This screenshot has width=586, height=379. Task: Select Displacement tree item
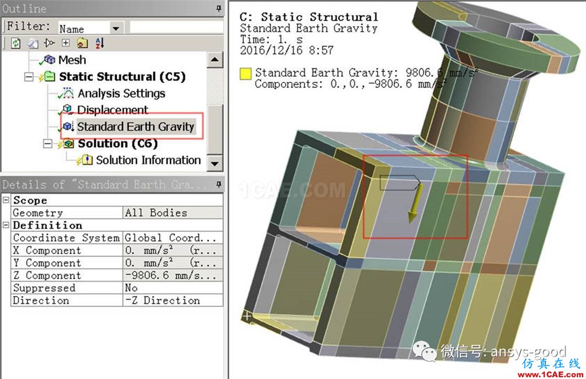coord(113,109)
